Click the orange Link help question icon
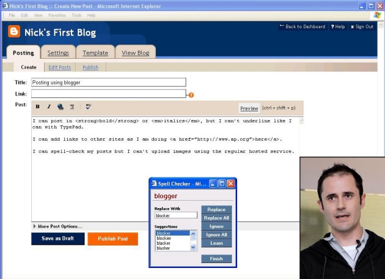The image size is (385, 279). click(x=191, y=95)
